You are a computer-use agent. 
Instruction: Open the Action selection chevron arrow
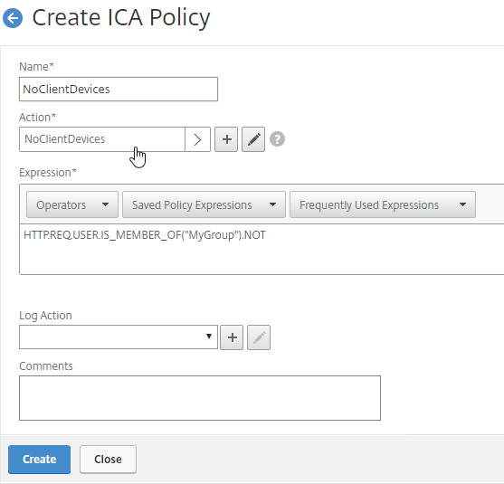(x=197, y=139)
